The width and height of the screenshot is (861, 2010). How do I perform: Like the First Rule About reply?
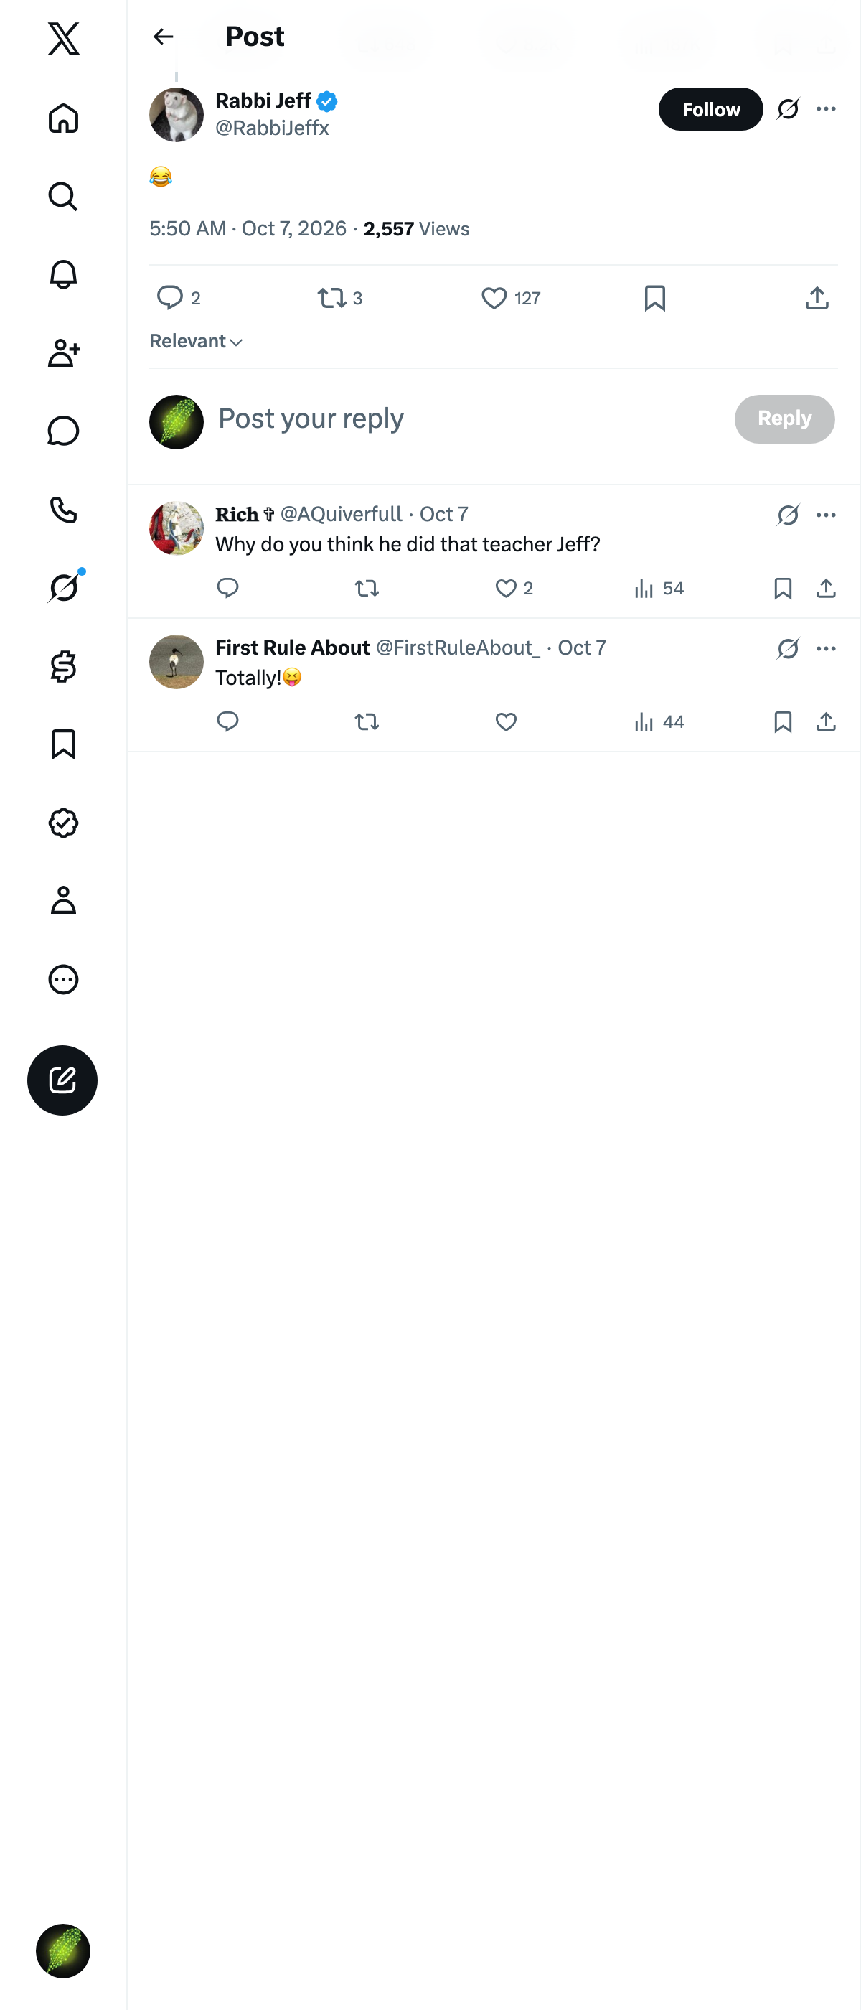pyautogui.click(x=506, y=721)
